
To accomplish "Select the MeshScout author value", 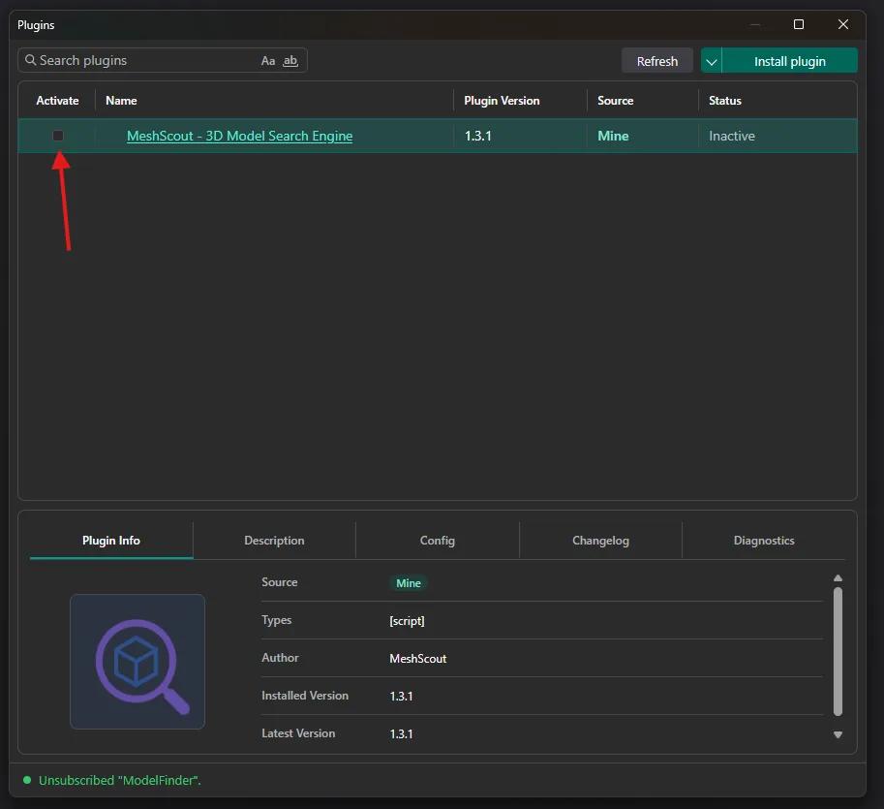I will pyautogui.click(x=417, y=659).
